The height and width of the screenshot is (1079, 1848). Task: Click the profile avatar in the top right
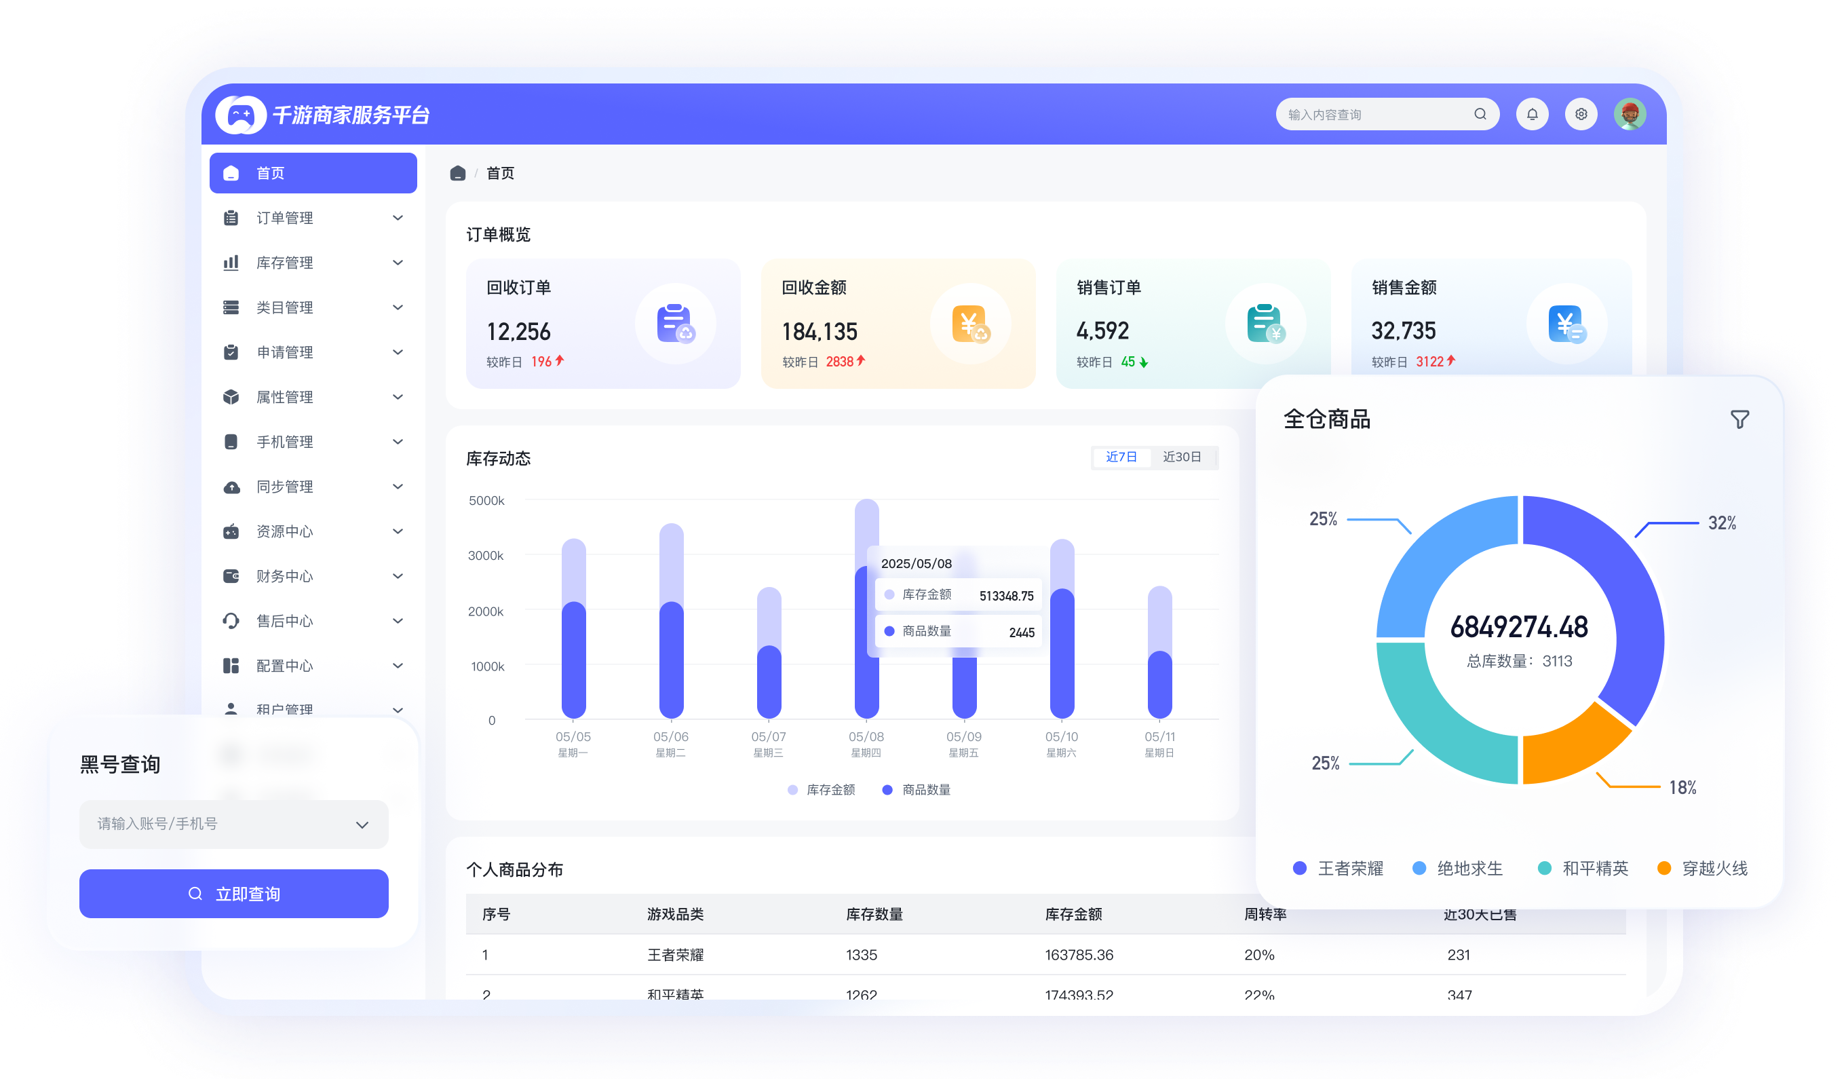pyautogui.click(x=1630, y=114)
